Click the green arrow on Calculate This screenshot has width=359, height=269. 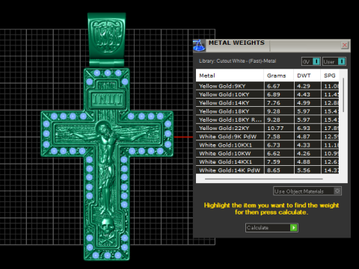[294, 228]
